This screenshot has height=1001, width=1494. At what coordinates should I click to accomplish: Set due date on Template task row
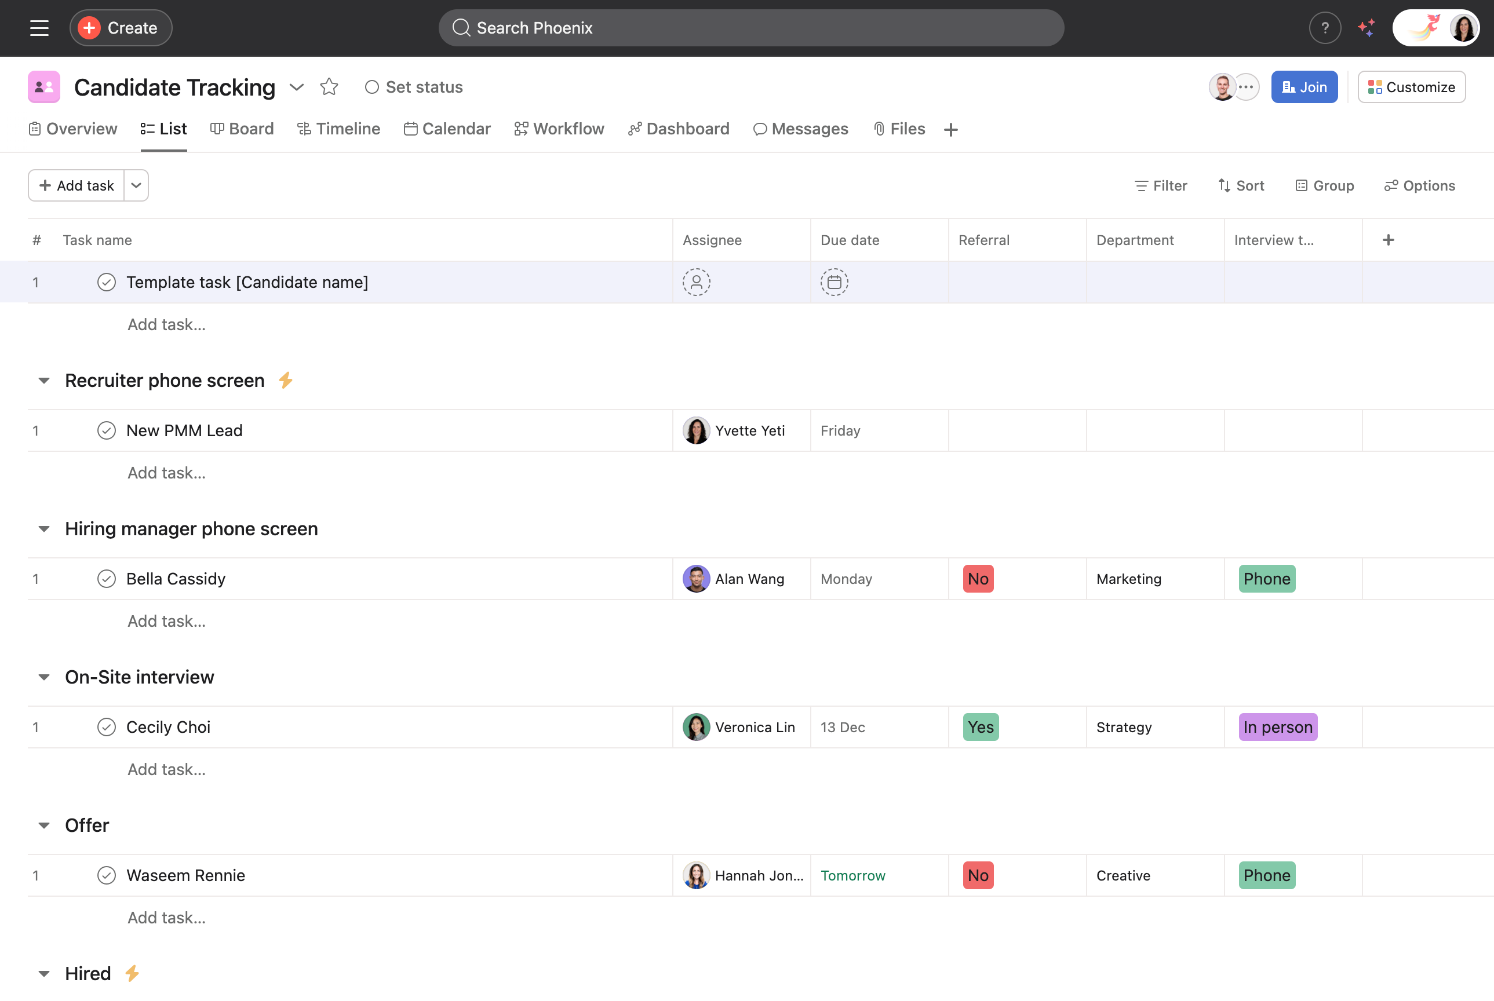pos(834,282)
